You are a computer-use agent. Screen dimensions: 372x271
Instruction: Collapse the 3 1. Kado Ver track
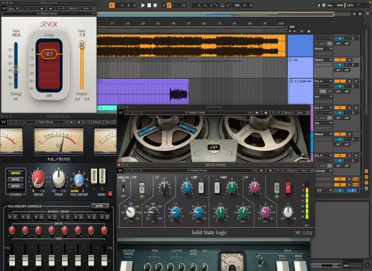pos(291,81)
